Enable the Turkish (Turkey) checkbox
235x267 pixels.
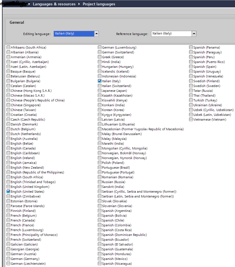point(191,100)
